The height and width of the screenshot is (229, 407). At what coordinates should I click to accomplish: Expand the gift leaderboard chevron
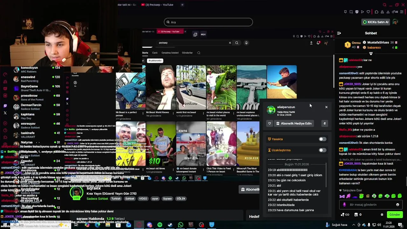371,54
